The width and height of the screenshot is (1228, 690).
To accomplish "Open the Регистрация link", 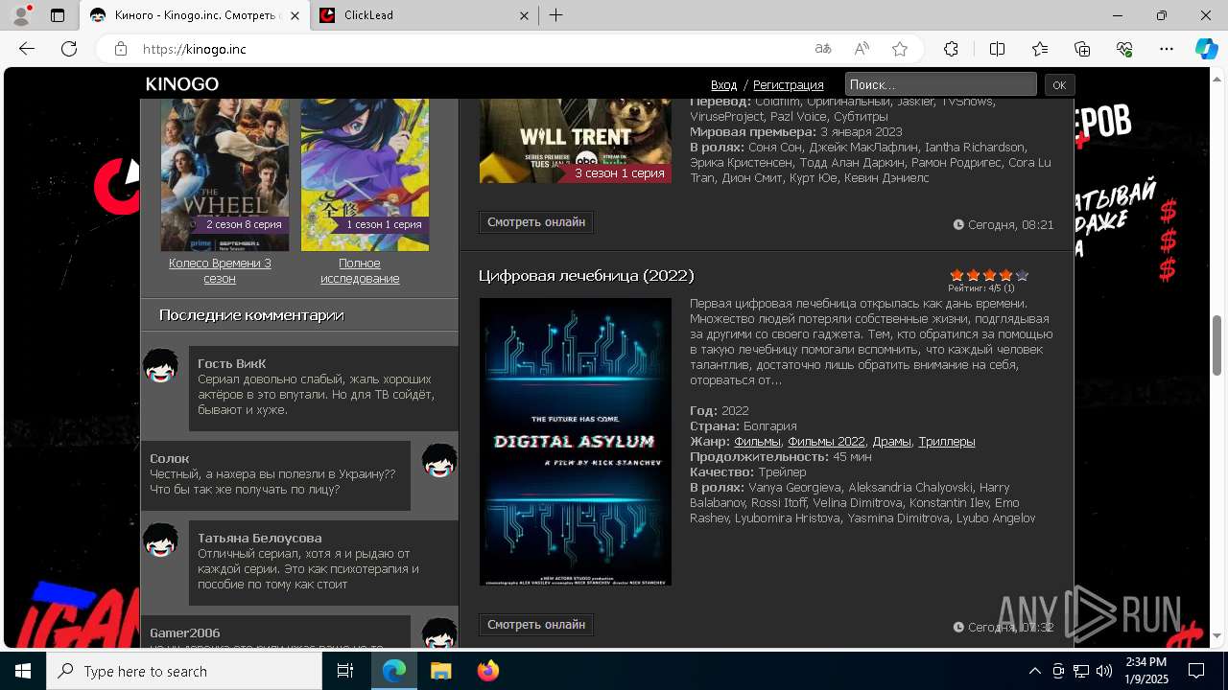I will (789, 84).
